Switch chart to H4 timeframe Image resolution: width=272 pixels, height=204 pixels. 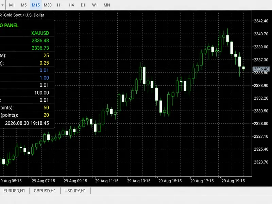[x=71, y=5]
